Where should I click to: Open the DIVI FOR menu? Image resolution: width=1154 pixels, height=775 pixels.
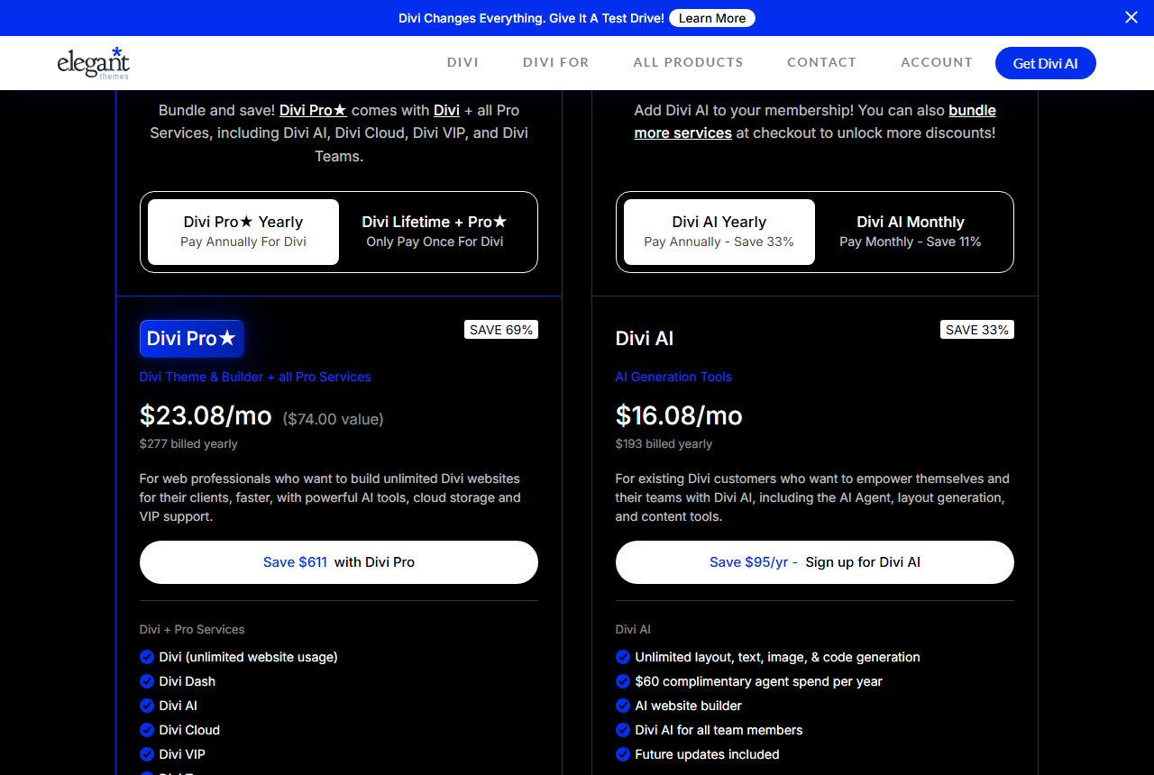point(555,62)
